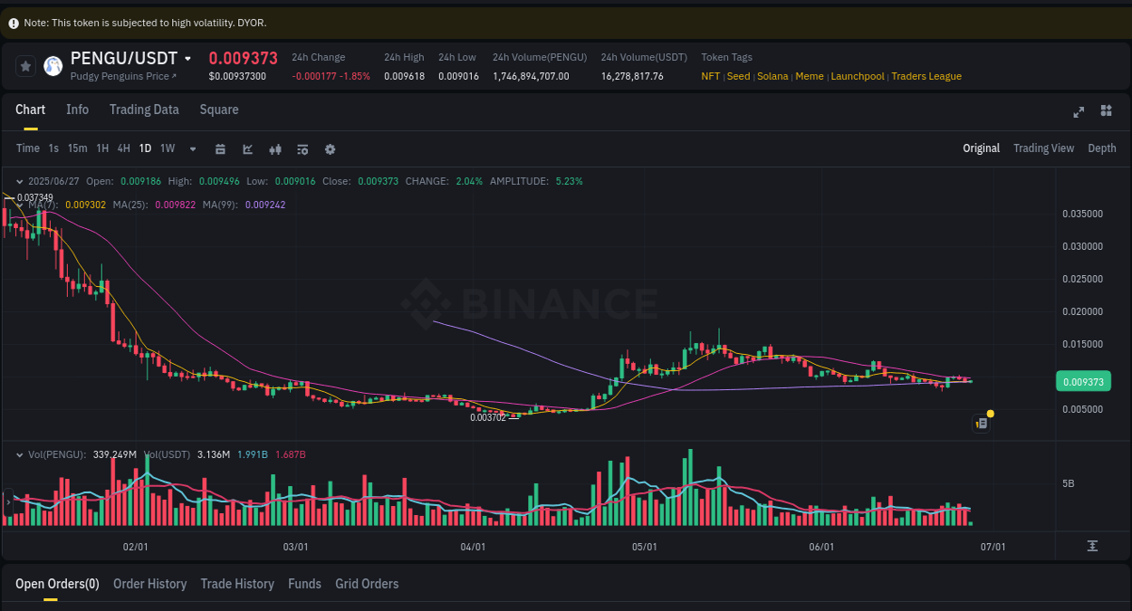The width and height of the screenshot is (1132, 611).
Task: Click the candlestick comparison icon
Action: point(274,148)
